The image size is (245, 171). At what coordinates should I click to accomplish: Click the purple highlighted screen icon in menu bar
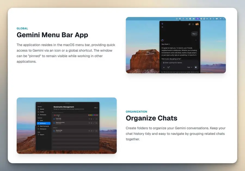198,19
